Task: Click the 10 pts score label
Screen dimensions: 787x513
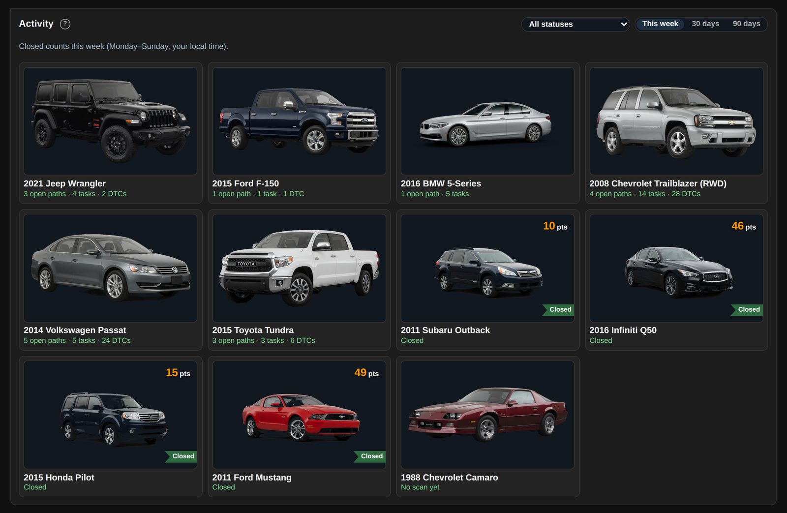Action: tap(555, 226)
